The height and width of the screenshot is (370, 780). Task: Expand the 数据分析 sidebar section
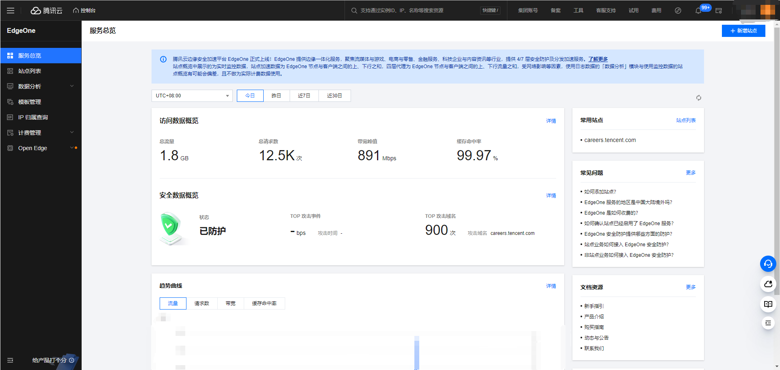click(x=41, y=86)
